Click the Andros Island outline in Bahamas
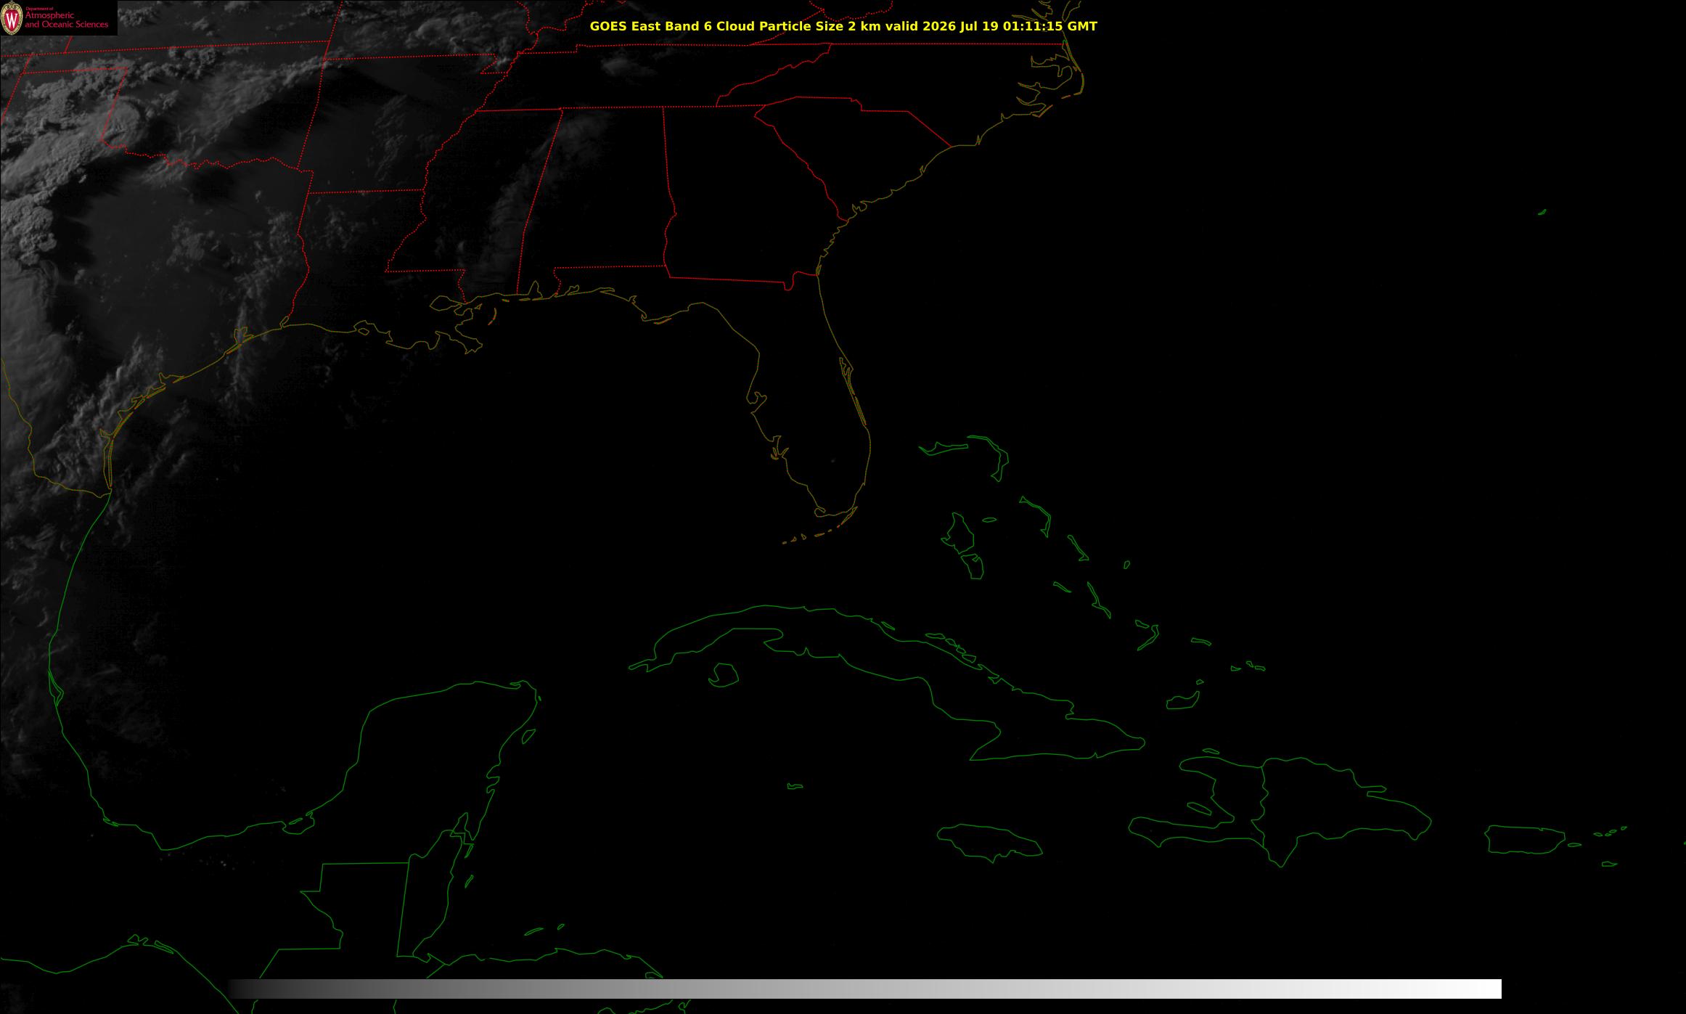Viewport: 1686px width, 1014px height. pyautogui.click(x=959, y=533)
